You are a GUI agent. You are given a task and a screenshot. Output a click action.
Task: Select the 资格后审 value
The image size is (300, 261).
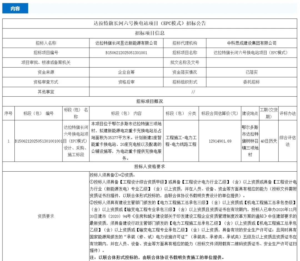(x=126, y=82)
